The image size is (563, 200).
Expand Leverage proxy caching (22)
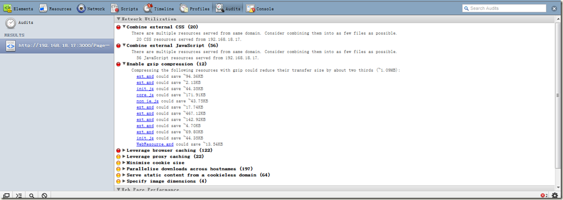(124, 157)
